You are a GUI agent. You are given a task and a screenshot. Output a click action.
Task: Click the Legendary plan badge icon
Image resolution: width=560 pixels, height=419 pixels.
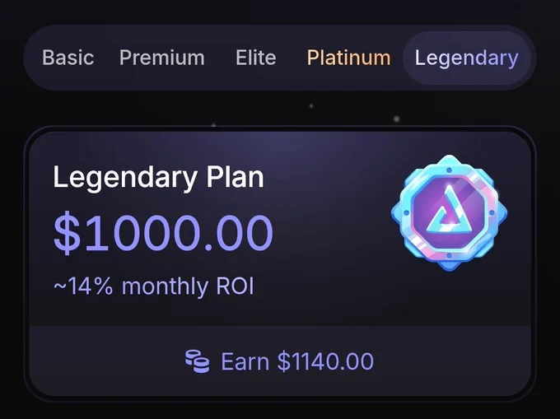[449, 213]
